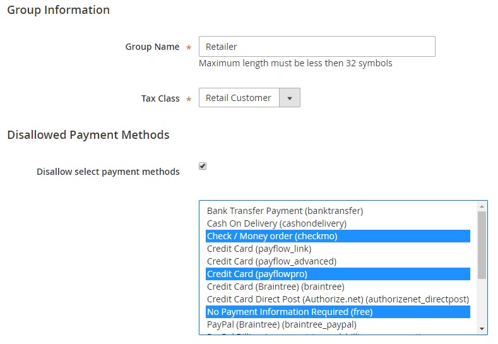Select Cash On Delivery (cashondelivery) option

click(x=276, y=223)
